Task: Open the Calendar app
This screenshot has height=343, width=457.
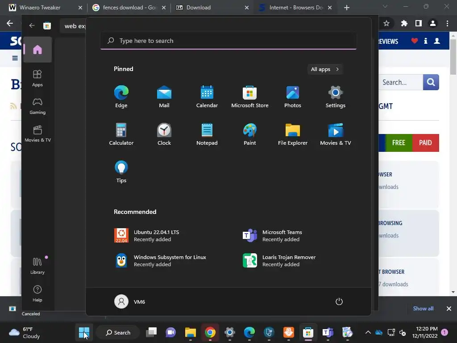Action: [x=207, y=97]
